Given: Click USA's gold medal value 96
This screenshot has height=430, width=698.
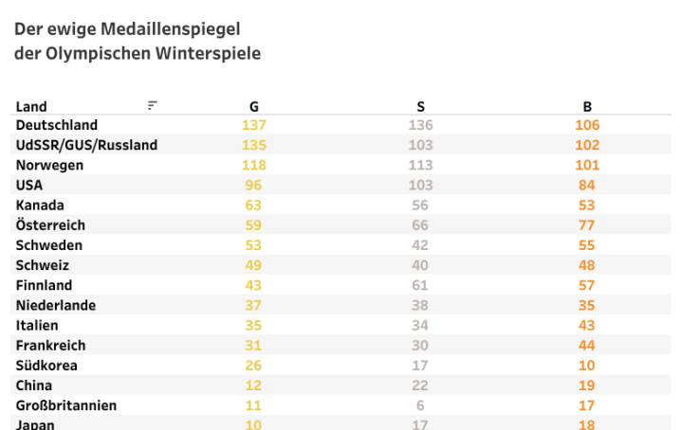Looking at the screenshot, I should [x=253, y=185].
